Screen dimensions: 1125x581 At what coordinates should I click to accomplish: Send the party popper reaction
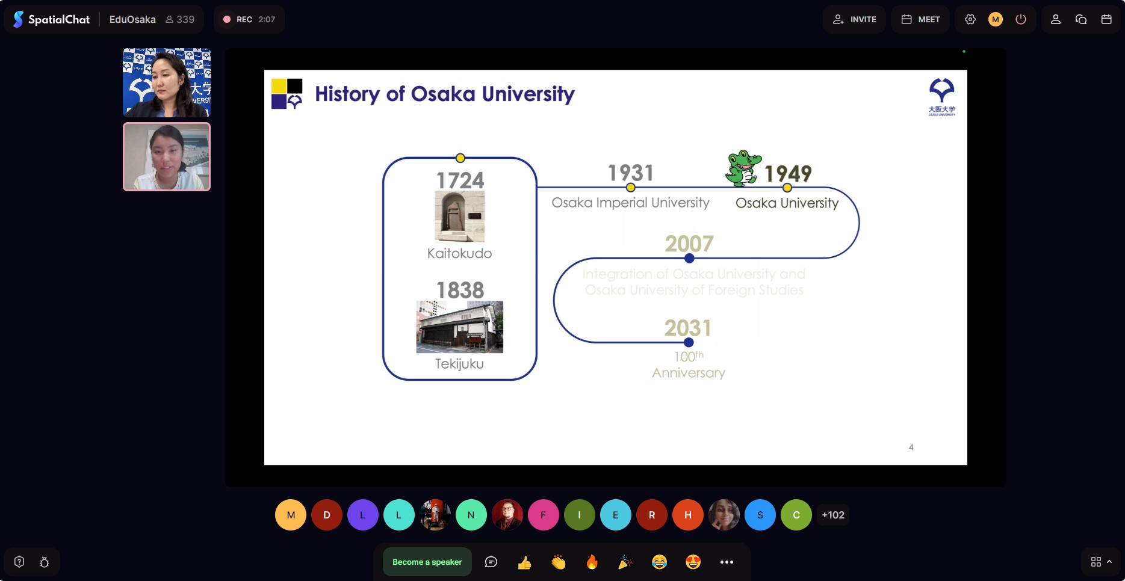(625, 562)
